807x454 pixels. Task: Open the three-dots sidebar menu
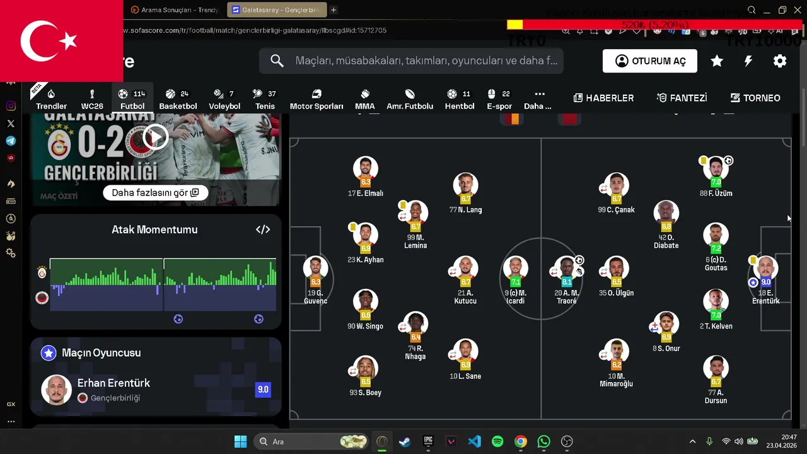tap(11, 421)
